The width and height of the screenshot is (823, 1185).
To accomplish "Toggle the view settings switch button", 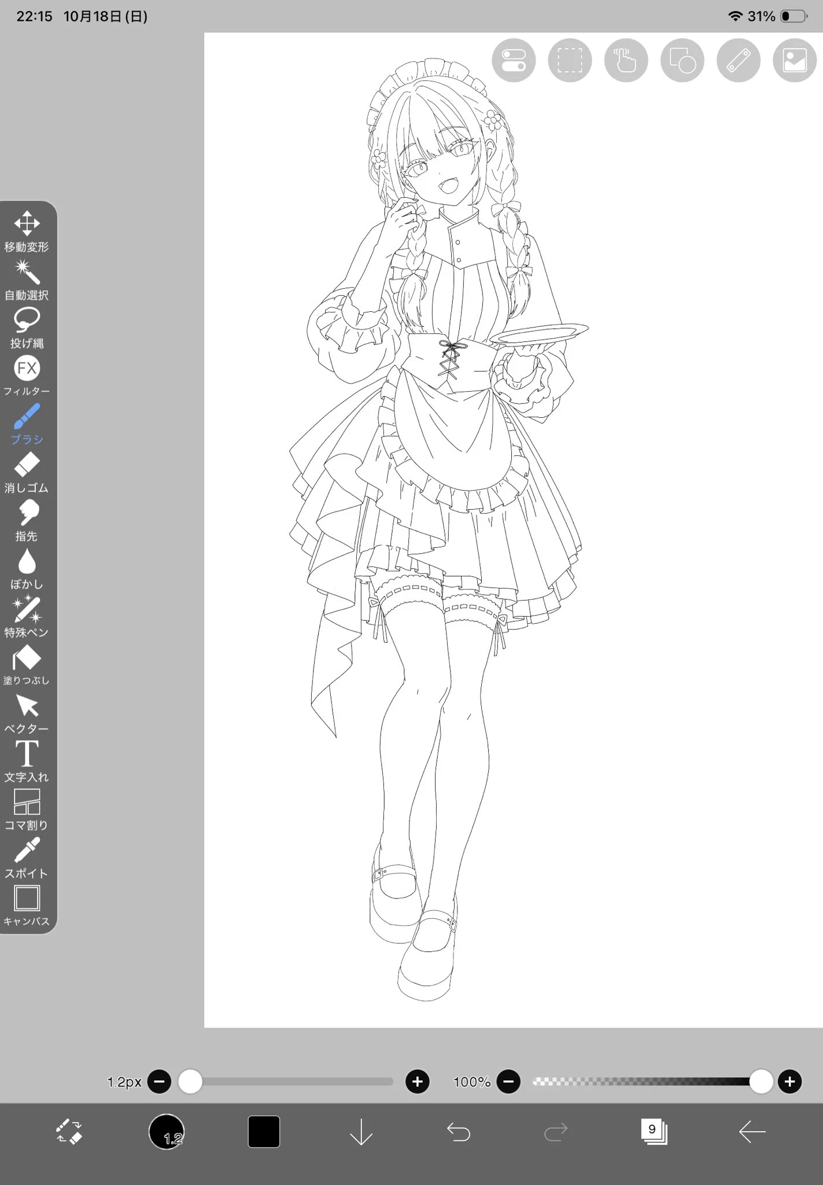I will tap(514, 60).
